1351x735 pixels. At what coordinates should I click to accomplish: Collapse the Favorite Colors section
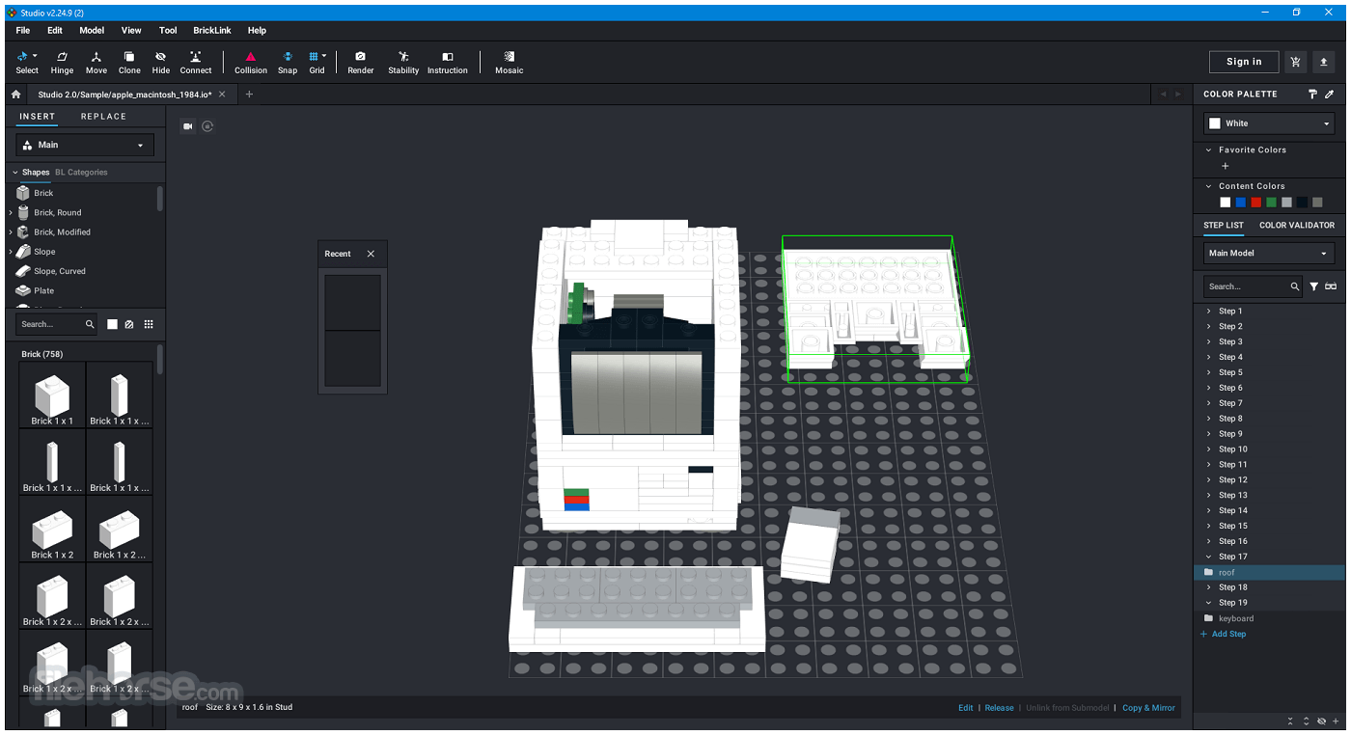click(x=1209, y=150)
